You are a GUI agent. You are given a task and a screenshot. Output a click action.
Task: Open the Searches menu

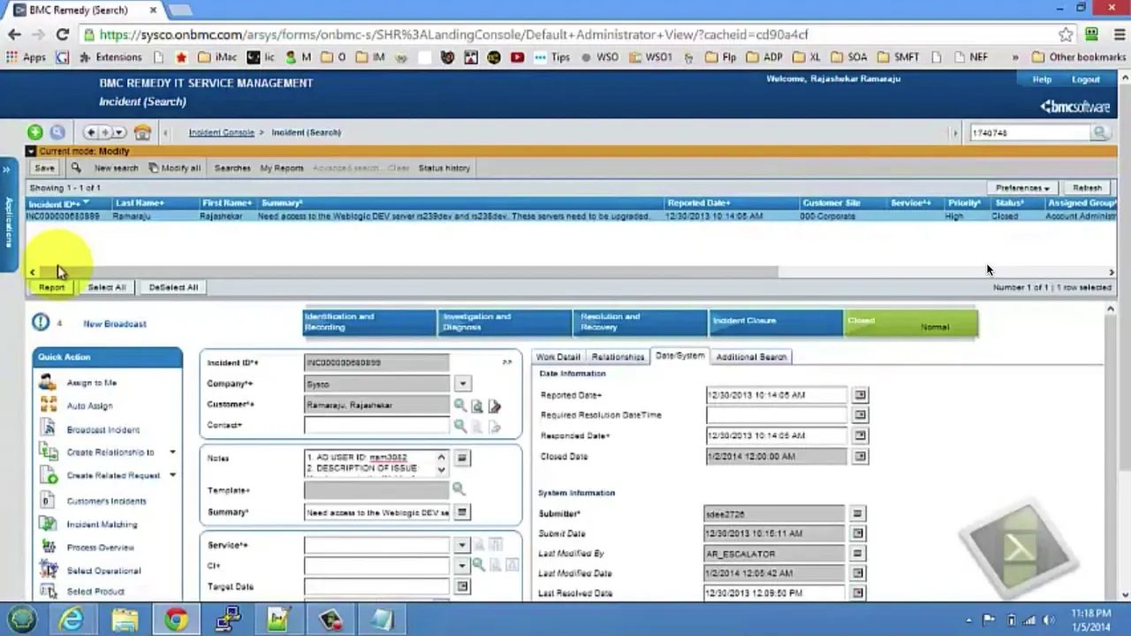tap(232, 168)
